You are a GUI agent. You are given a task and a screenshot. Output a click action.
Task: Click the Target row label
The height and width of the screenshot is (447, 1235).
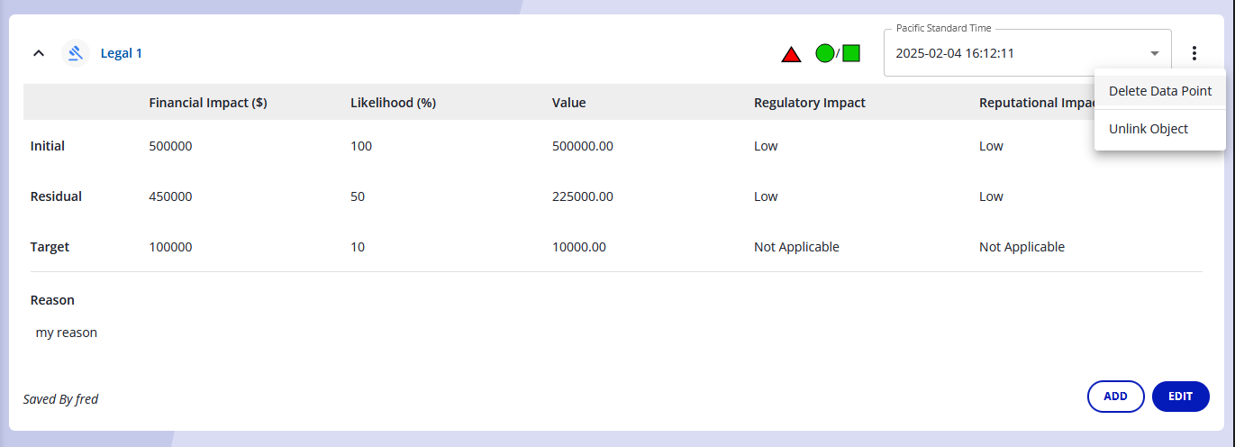click(50, 247)
